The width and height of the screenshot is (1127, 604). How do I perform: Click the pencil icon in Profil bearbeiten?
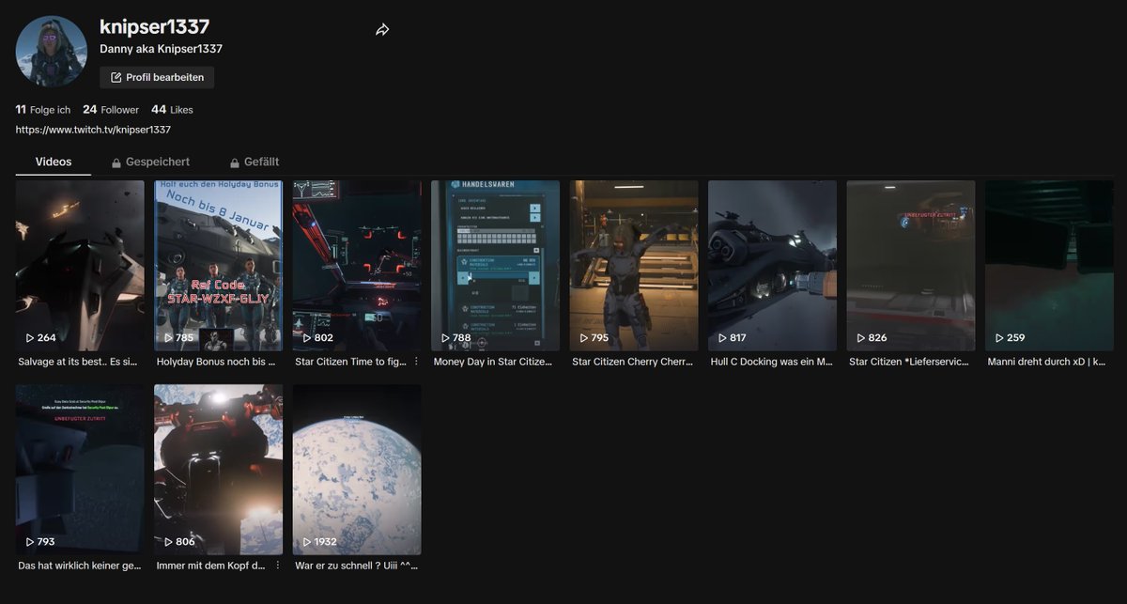[116, 77]
